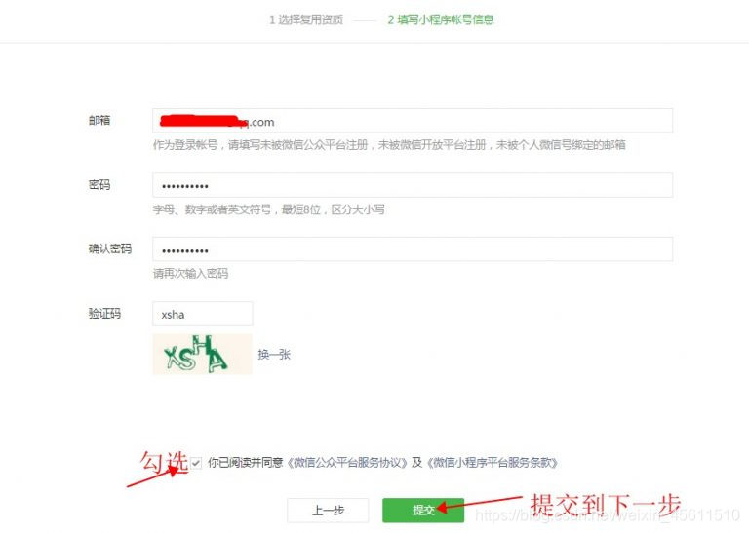Toggle the agreement checkbox beside 你已阅读并同意
Screen dimensions: 749x533
(x=196, y=463)
